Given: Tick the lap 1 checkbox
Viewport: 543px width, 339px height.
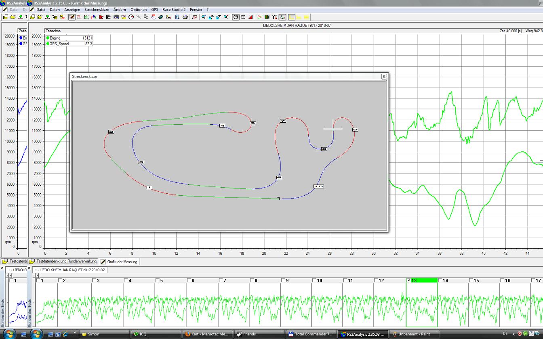Looking at the screenshot, I should click(38, 280).
